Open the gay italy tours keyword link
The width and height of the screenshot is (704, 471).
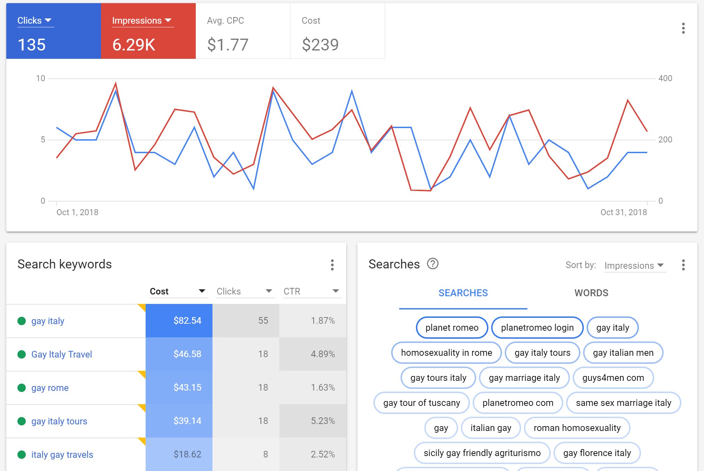point(59,421)
